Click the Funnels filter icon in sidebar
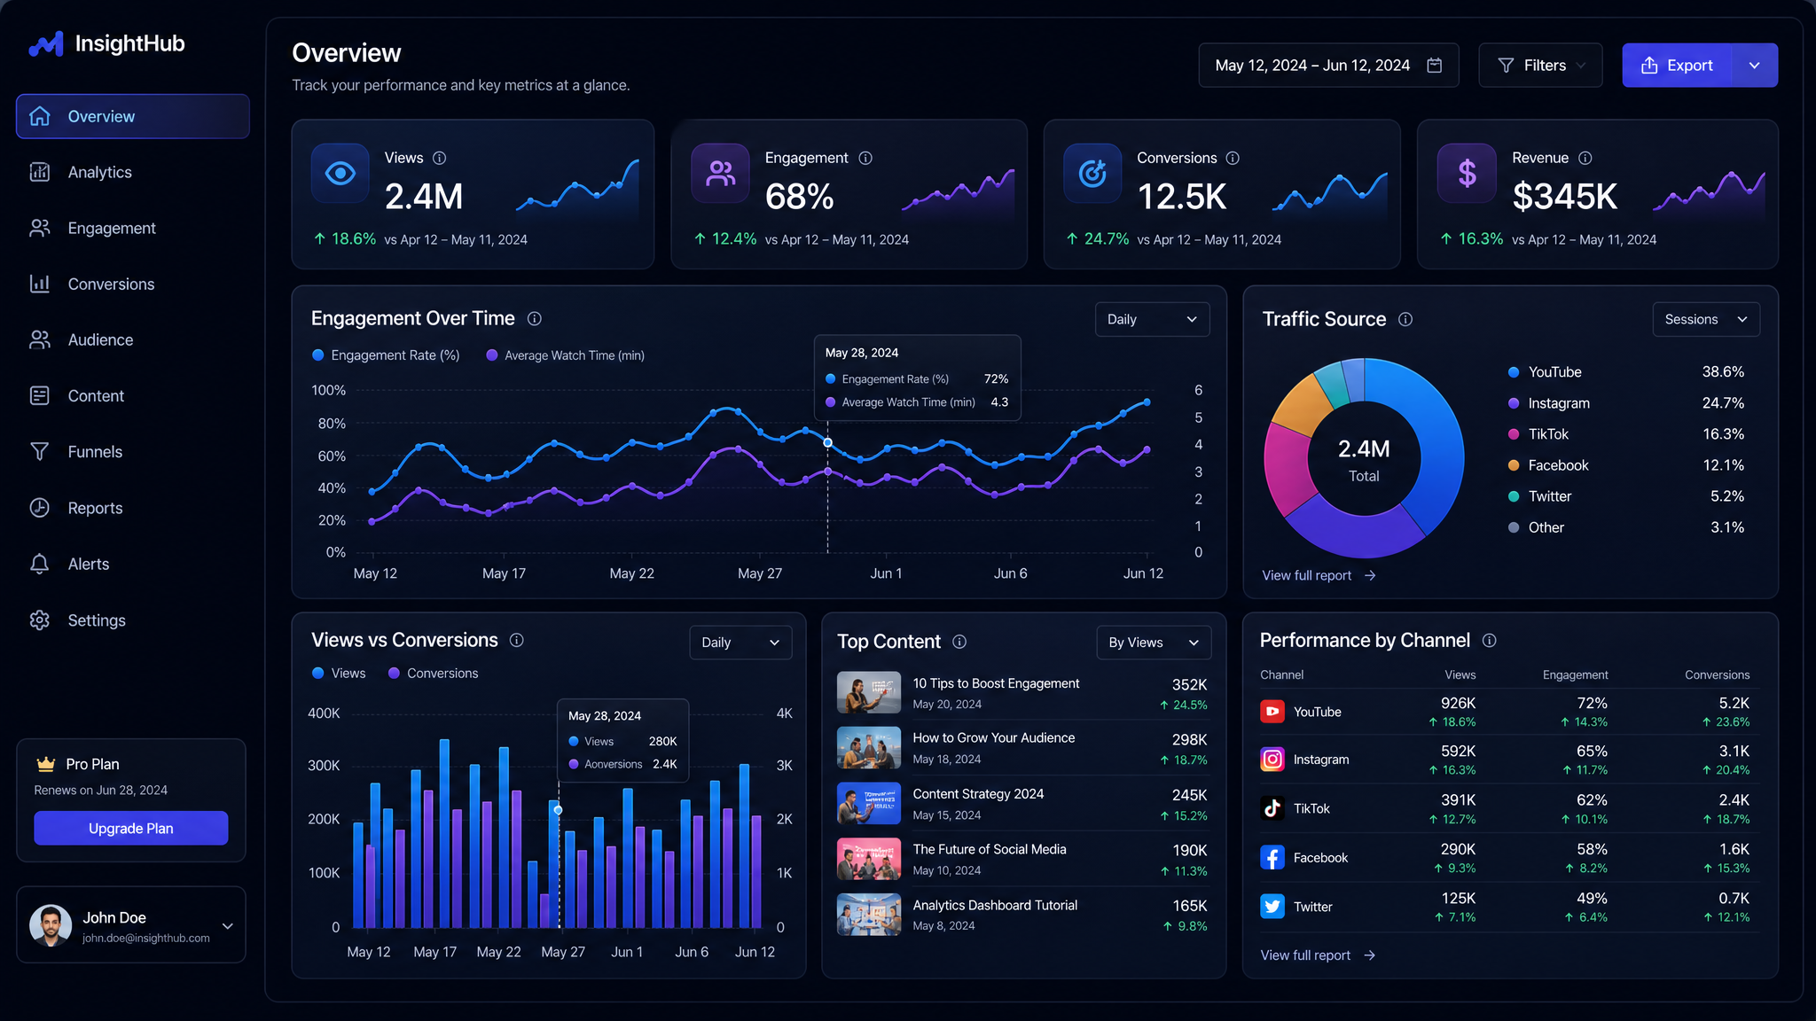 (x=40, y=452)
